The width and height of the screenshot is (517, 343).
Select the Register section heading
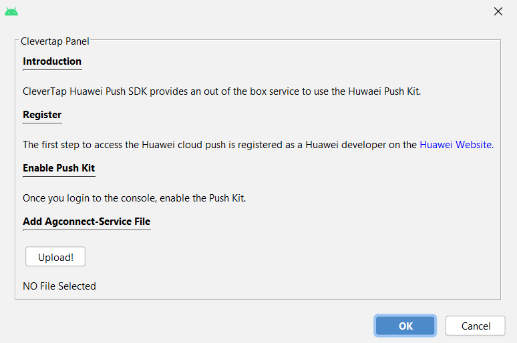pos(42,115)
